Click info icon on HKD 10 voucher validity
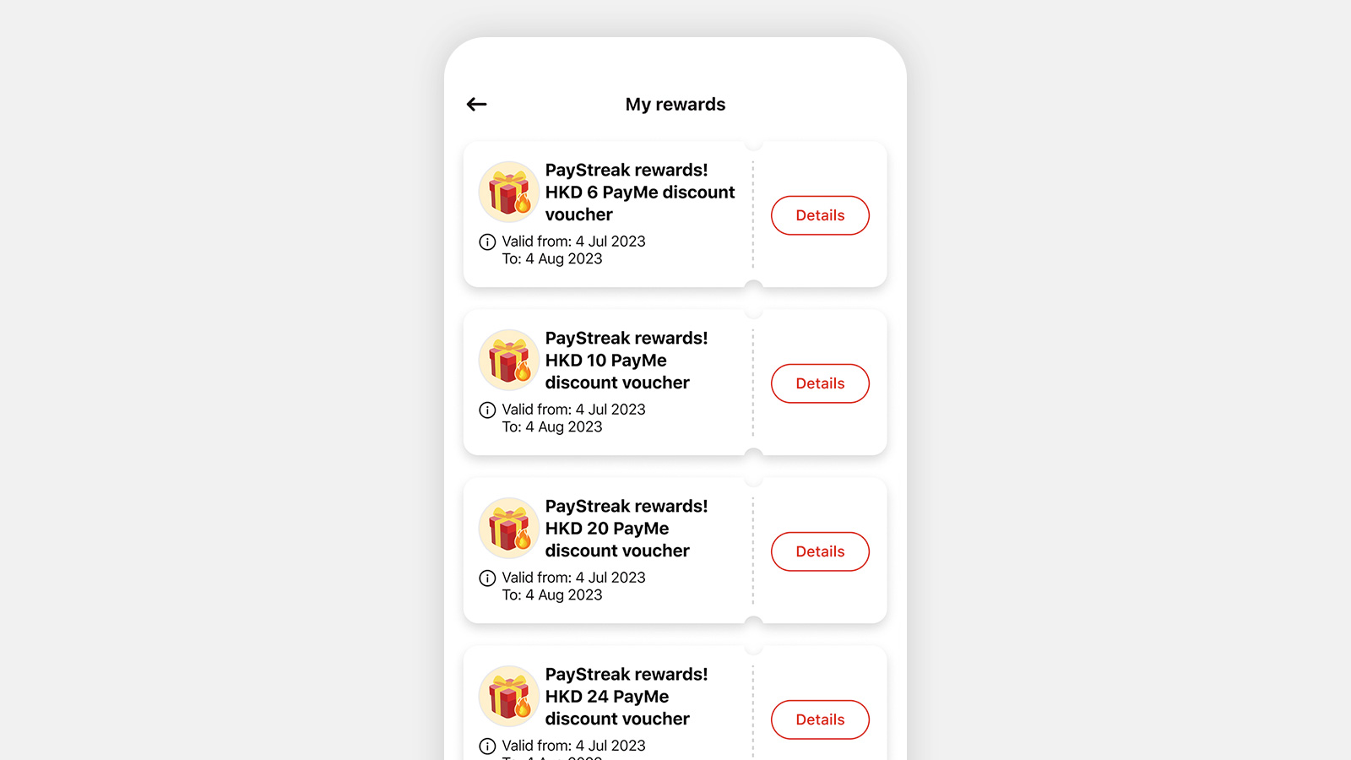 [487, 410]
